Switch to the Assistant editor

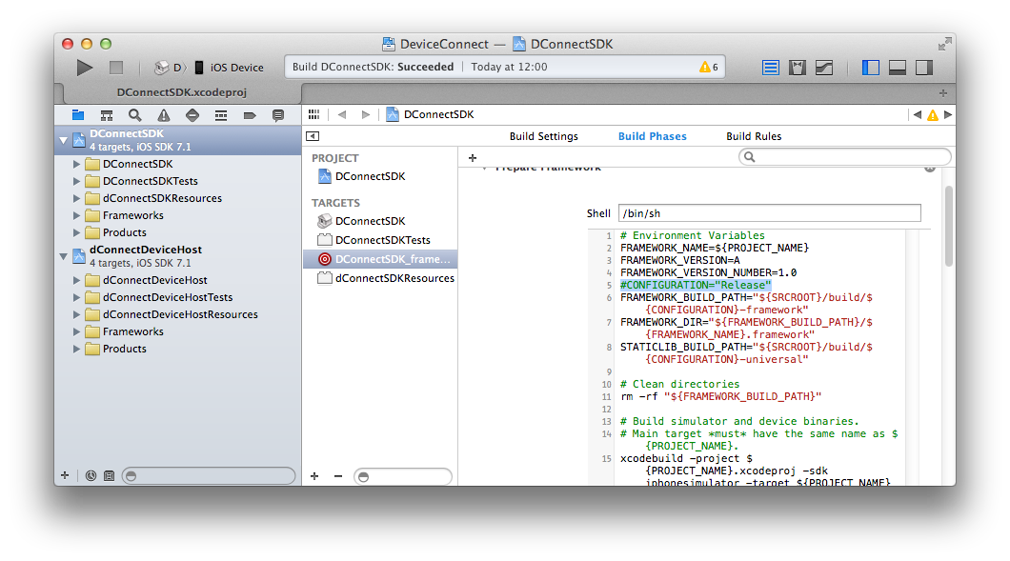pos(798,68)
